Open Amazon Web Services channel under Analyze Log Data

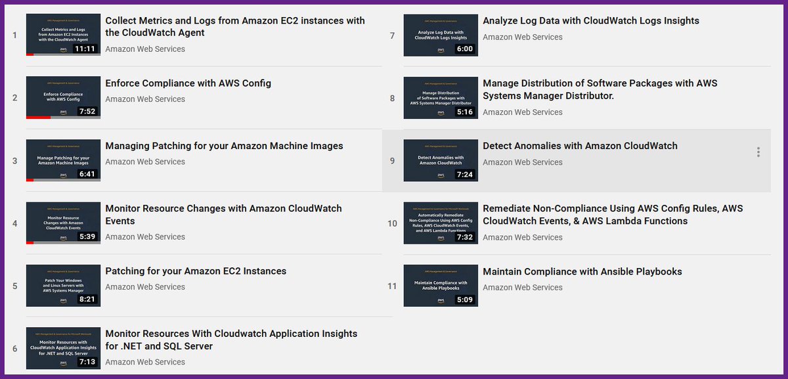pyautogui.click(x=523, y=37)
